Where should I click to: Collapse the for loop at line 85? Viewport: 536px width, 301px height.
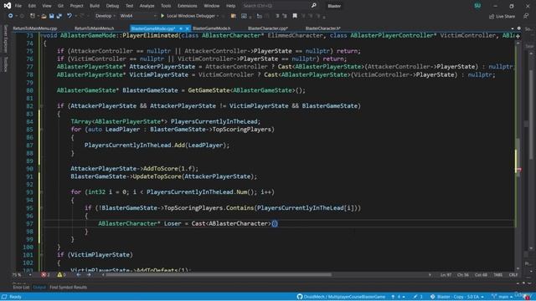click(41, 130)
